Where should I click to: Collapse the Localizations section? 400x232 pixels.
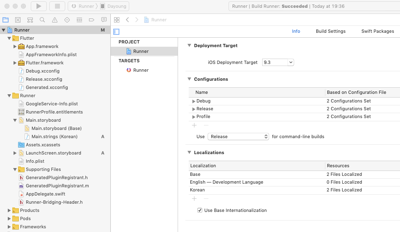[x=189, y=152]
